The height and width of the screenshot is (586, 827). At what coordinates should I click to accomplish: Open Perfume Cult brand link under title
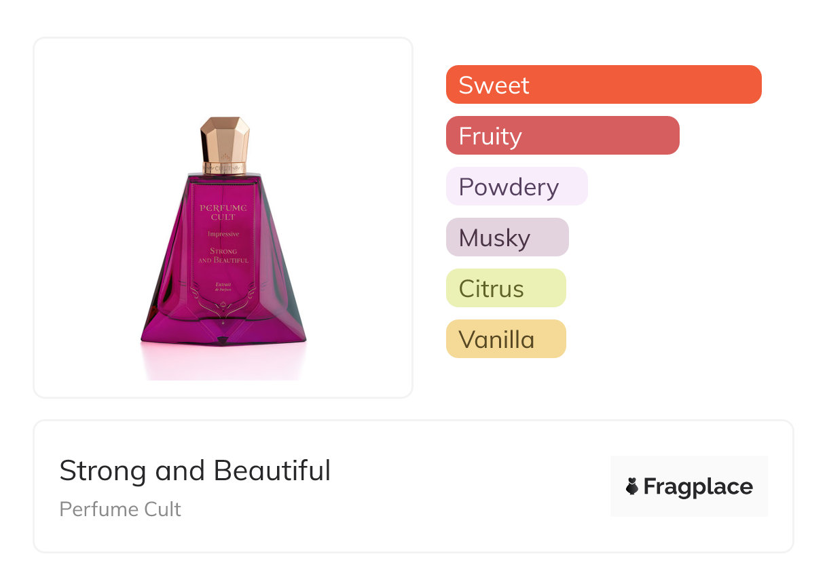click(120, 509)
